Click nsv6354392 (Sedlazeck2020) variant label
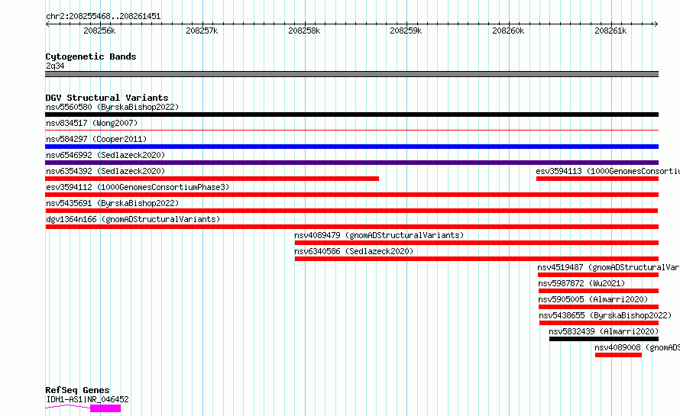This screenshot has width=680, height=416. coord(105,171)
